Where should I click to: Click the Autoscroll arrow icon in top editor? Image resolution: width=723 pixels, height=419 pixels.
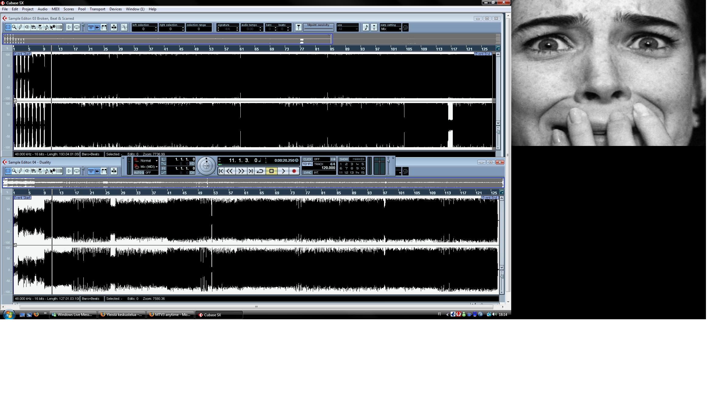pos(114,27)
